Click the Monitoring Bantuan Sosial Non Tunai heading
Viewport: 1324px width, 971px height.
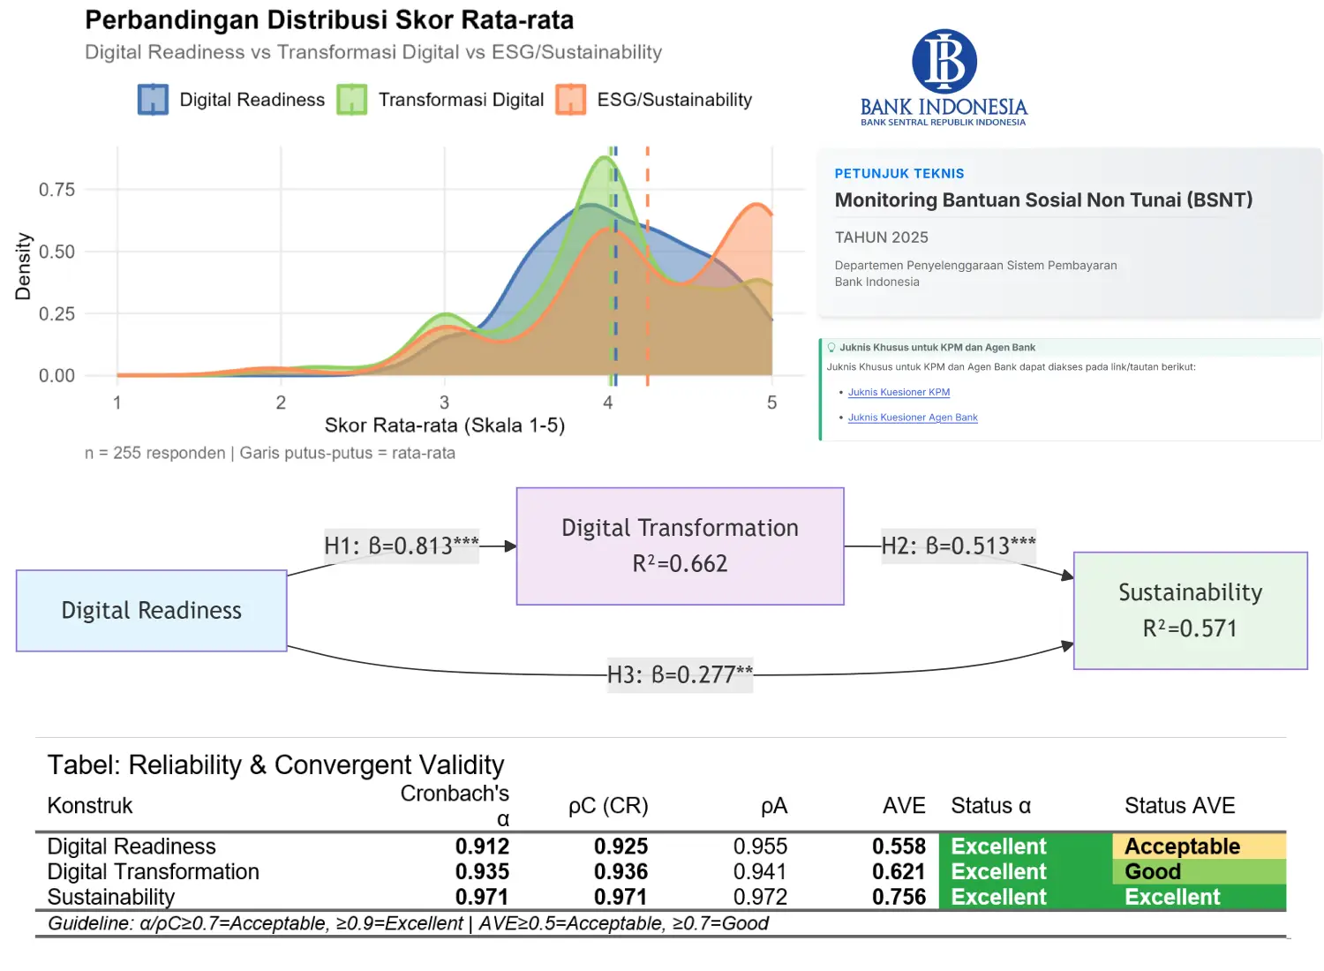click(x=1043, y=200)
